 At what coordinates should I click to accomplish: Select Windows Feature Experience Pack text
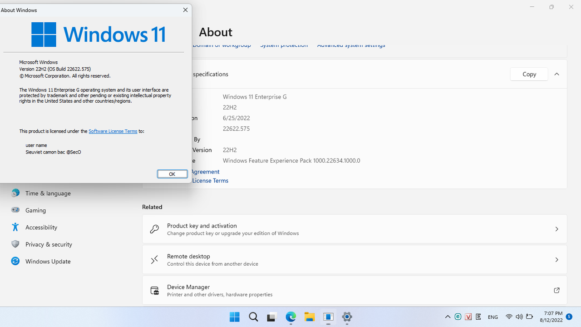(x=291, y=160)
